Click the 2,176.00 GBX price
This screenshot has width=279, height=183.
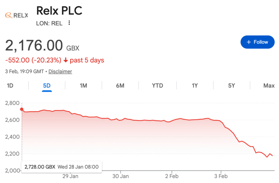[x=42, y=46]
